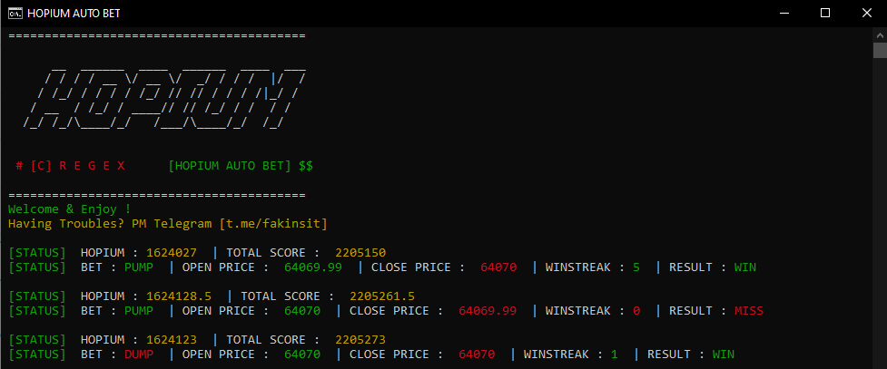
Task: Click WINSTREAK value 5
Action: pyautogui.click(x=636, y=267)
